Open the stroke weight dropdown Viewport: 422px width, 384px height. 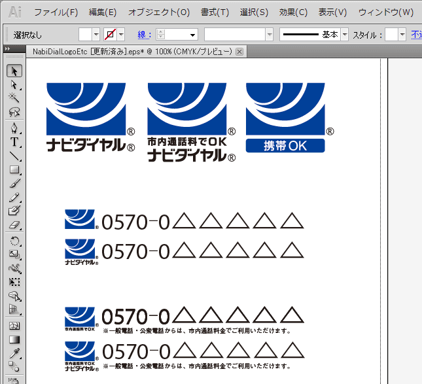pyautogui.click(x=192, y=35)
